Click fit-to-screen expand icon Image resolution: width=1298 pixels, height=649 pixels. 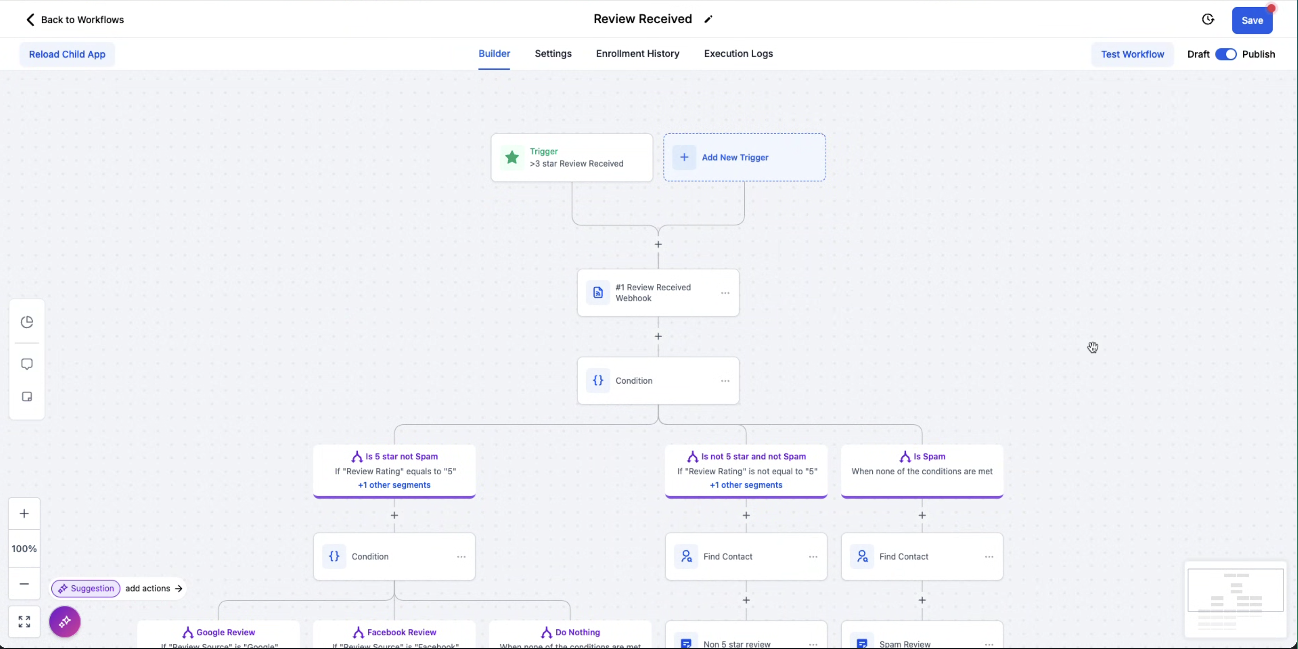(x=24, y=622)
